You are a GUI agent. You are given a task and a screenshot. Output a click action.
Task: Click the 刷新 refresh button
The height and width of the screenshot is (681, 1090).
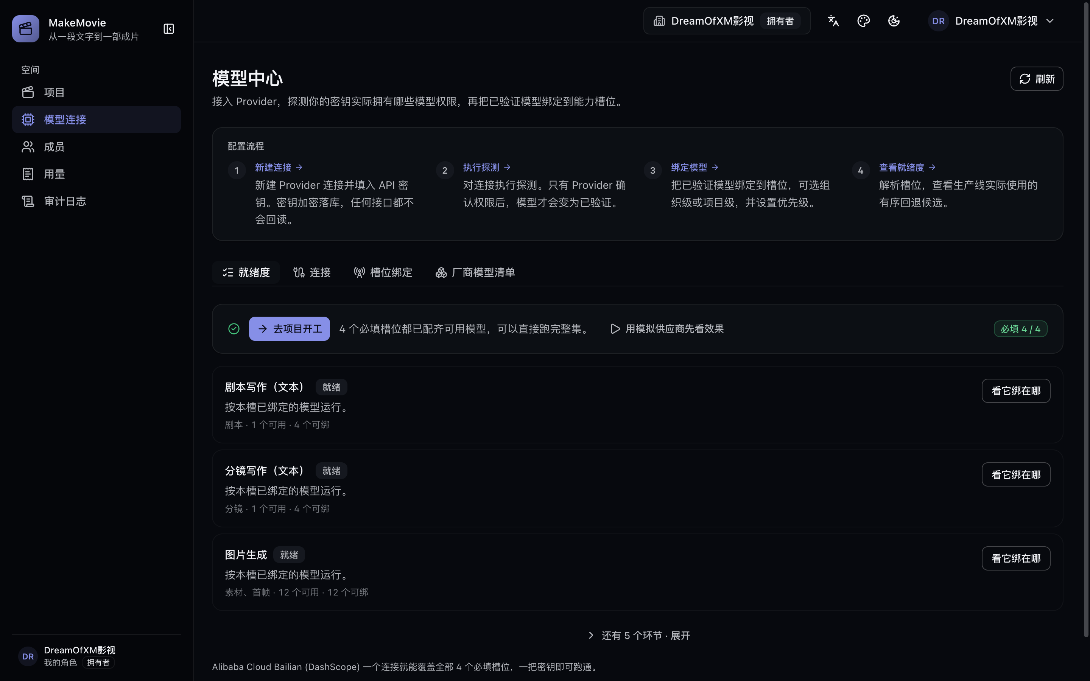(x=1036, y=79)
